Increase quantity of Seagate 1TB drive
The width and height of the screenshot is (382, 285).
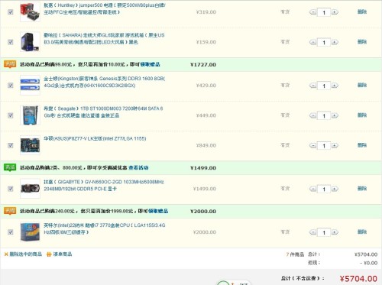[335, 115]
